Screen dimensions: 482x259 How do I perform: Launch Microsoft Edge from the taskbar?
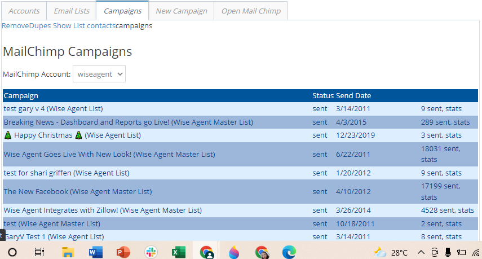coord(289,252)
